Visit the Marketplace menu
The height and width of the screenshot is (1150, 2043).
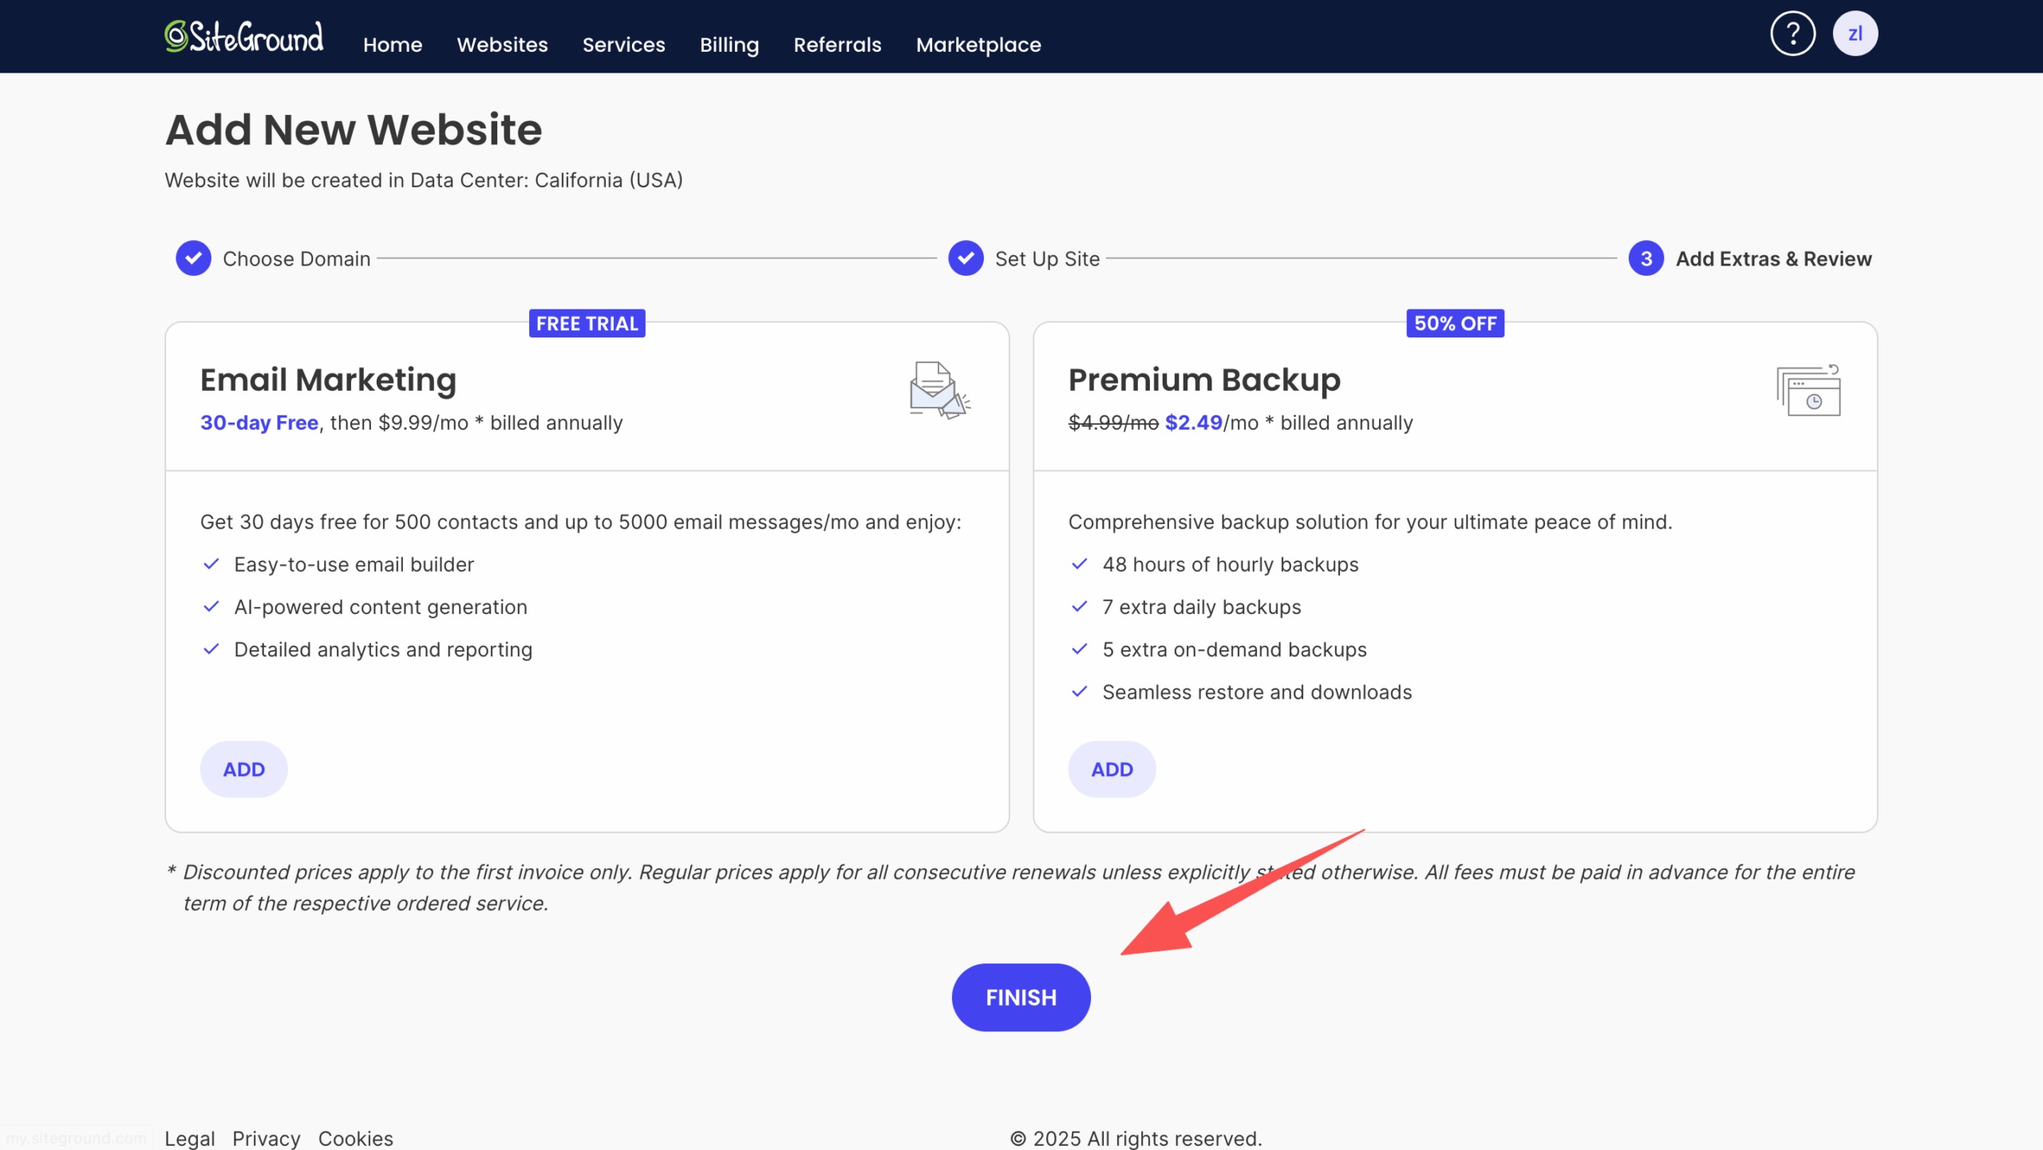coord(978,45)
